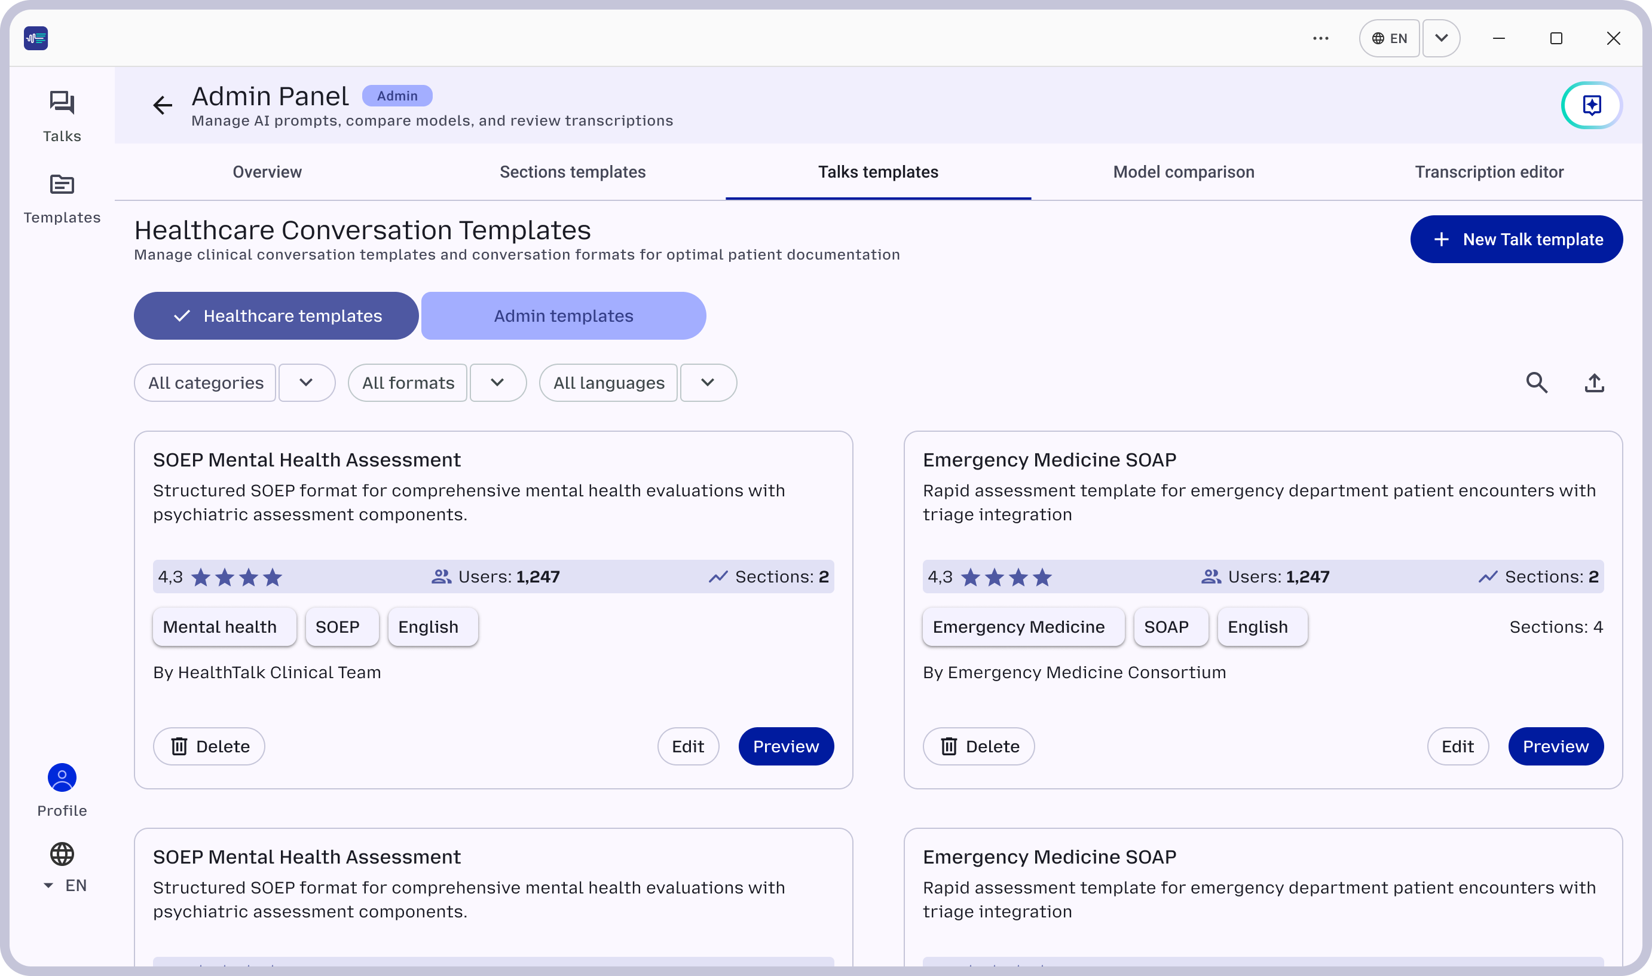
Task: Expand the All categories dropdown arrow
Action: (306, 383)
